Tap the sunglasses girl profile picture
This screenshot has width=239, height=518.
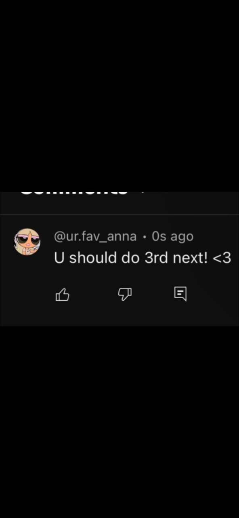pos(27,242)
